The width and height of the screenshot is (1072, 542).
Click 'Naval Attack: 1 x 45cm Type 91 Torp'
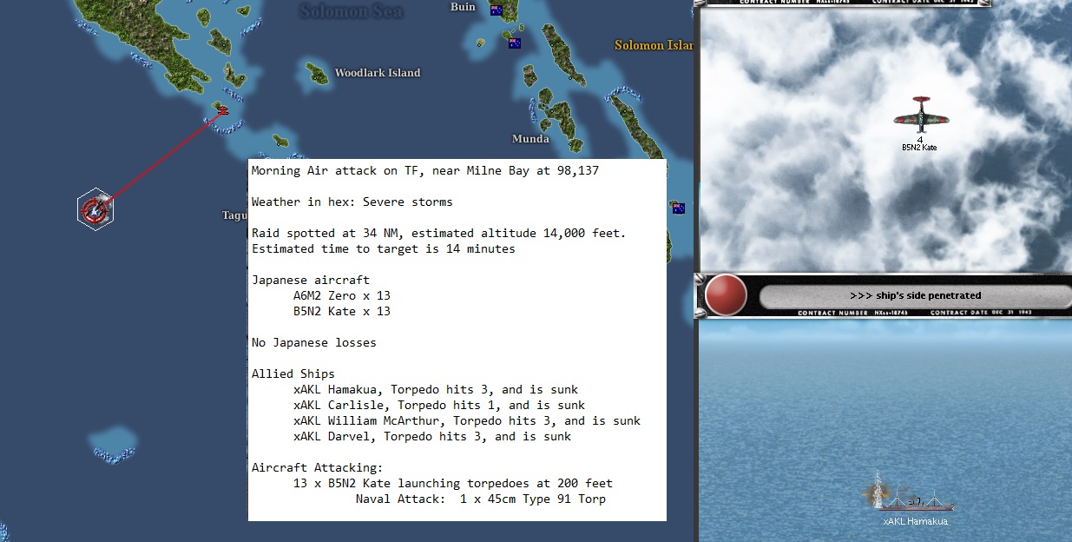click(481, 499)
